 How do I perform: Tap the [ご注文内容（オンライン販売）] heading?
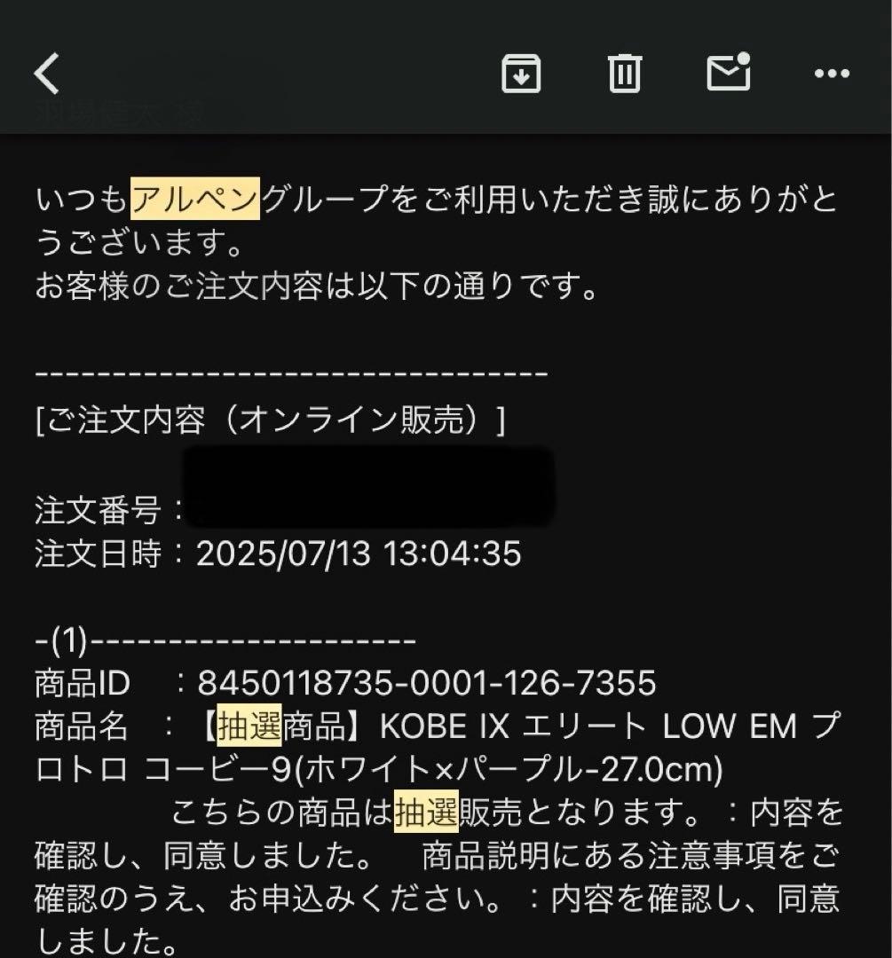270,420
